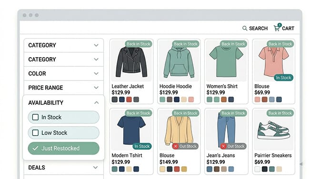This screenshot has height=179, width=320.
Task: Click the search magnifier icon
Action: coord(244,28)
